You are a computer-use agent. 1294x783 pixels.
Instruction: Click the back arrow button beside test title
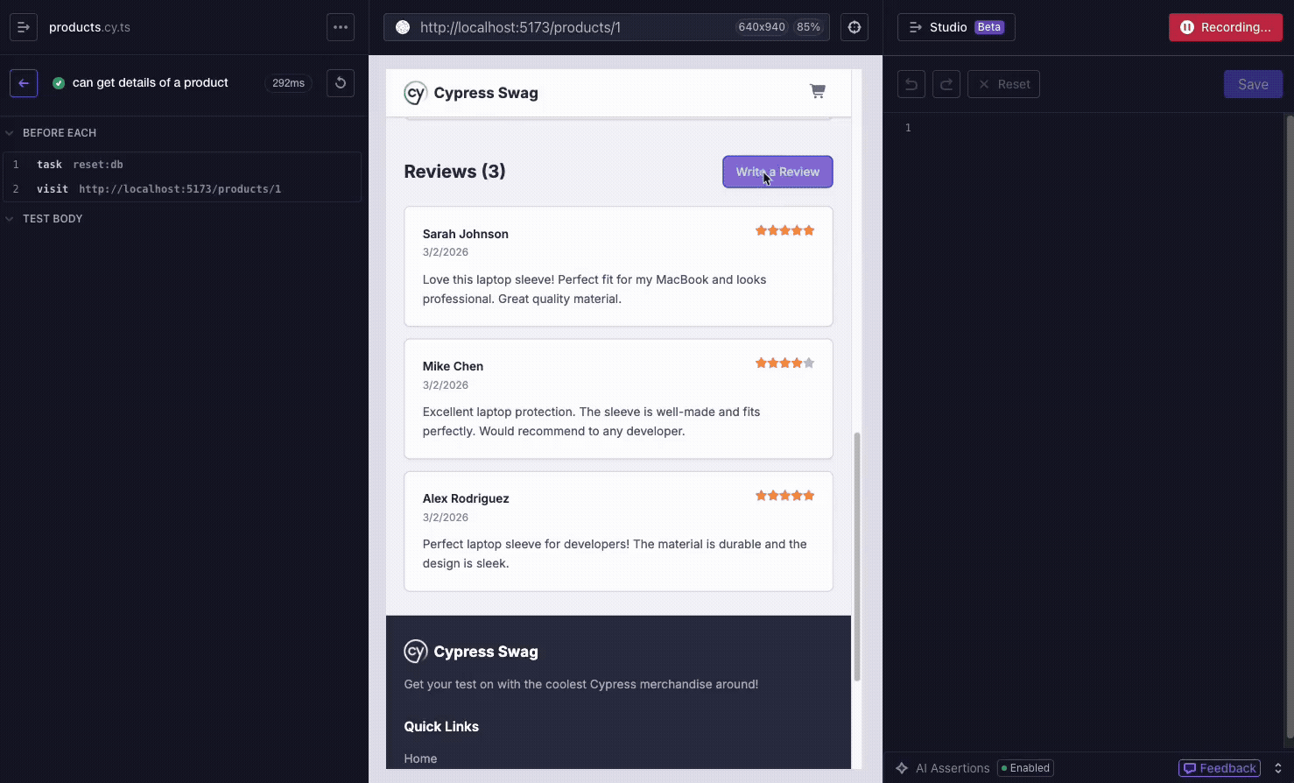[24, 83]
